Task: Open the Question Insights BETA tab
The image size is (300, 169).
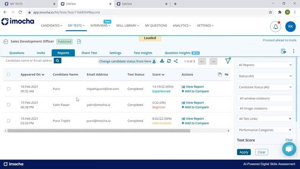Action: 182,53
